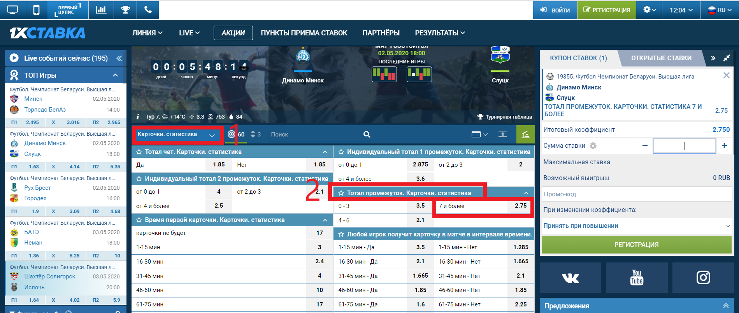
Task: Go to the 1XСтавка logo home
Action: point(47,33)
